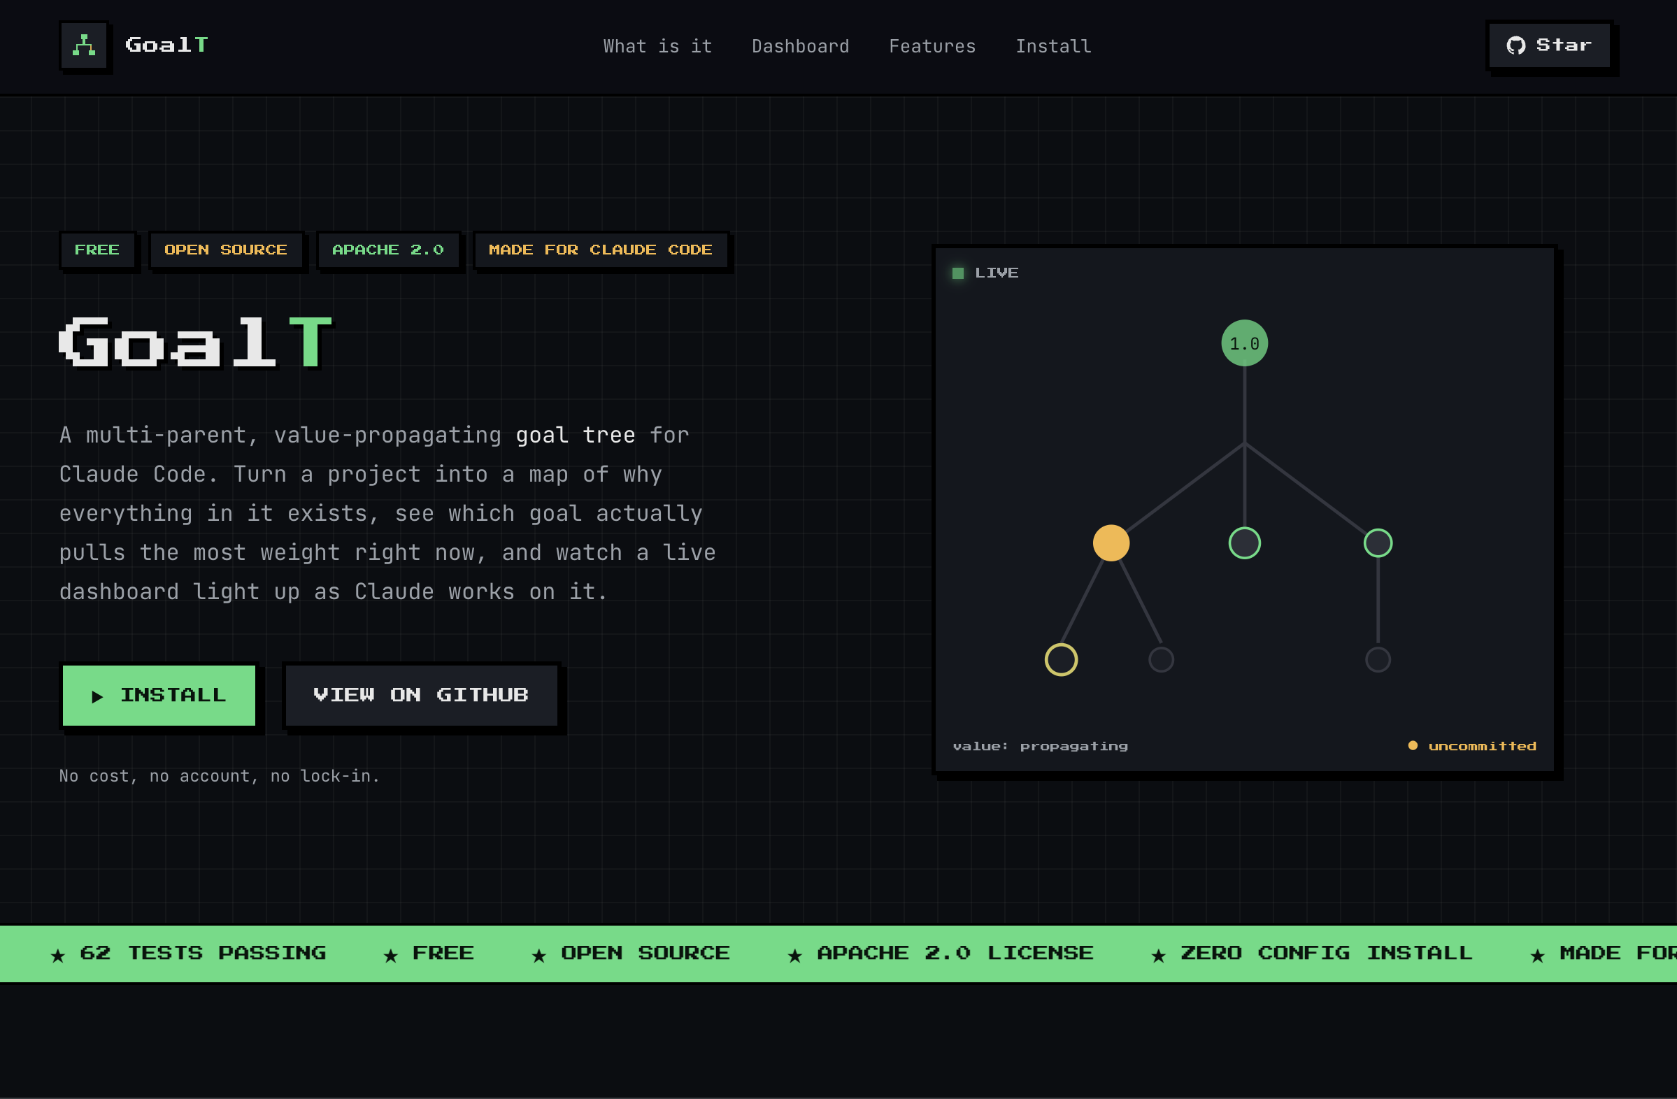Click the OPEN SOURCE badge above heading
Screen dimensions: 1677x1099
coord(225,250)
